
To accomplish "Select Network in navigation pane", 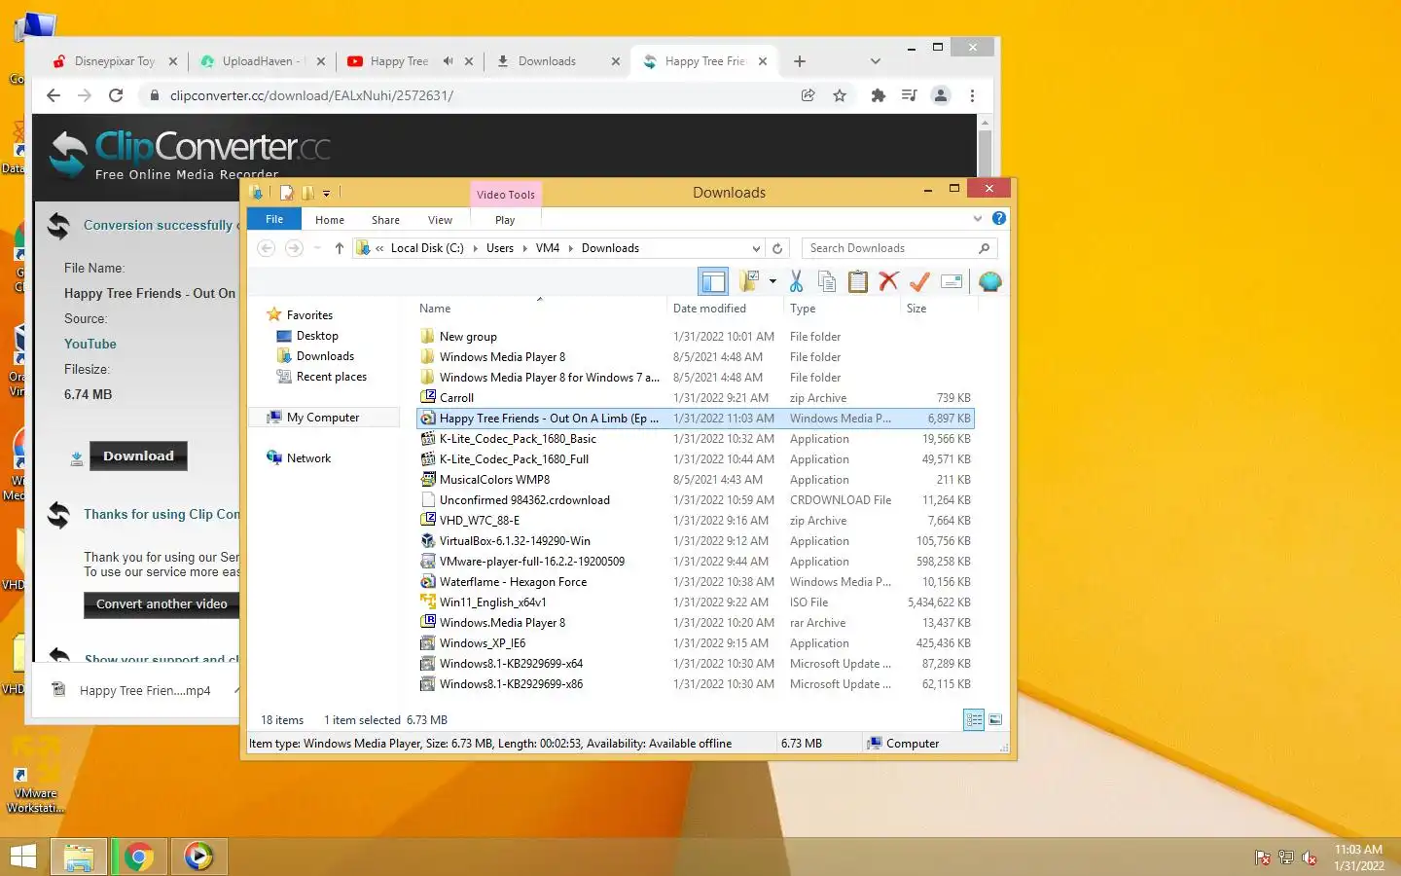I will tap(308, 458).
